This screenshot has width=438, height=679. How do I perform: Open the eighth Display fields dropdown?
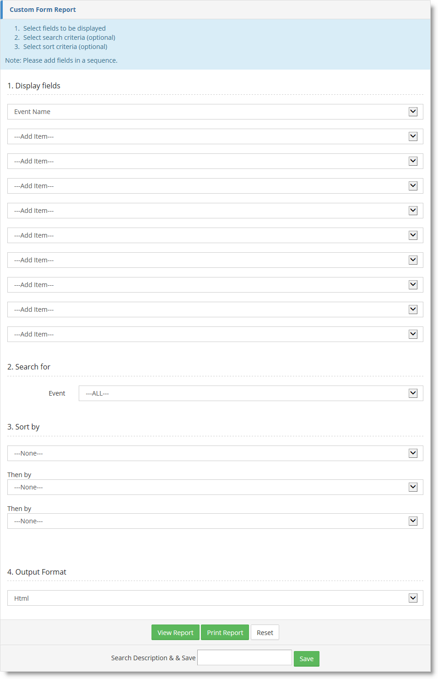[215, 285]
